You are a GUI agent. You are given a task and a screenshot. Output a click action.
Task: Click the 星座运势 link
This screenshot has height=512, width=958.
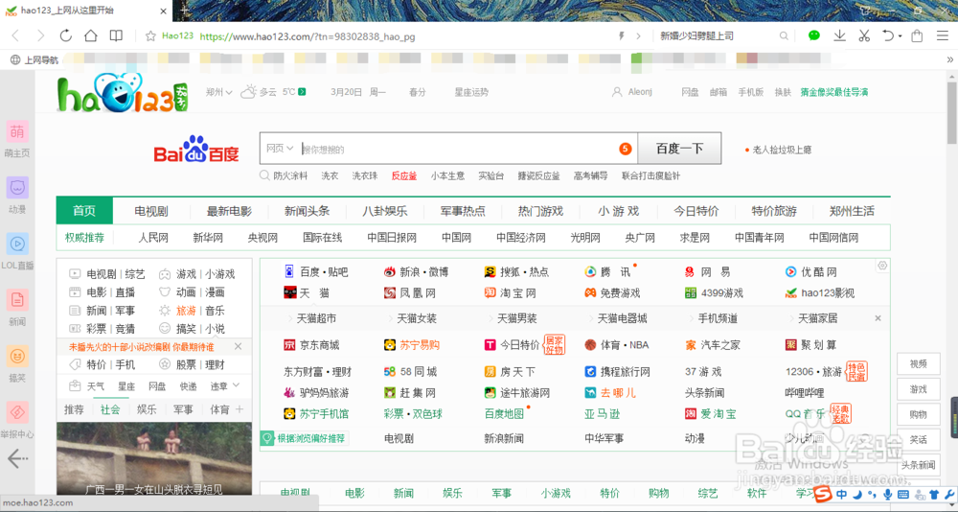pos(471,92)
